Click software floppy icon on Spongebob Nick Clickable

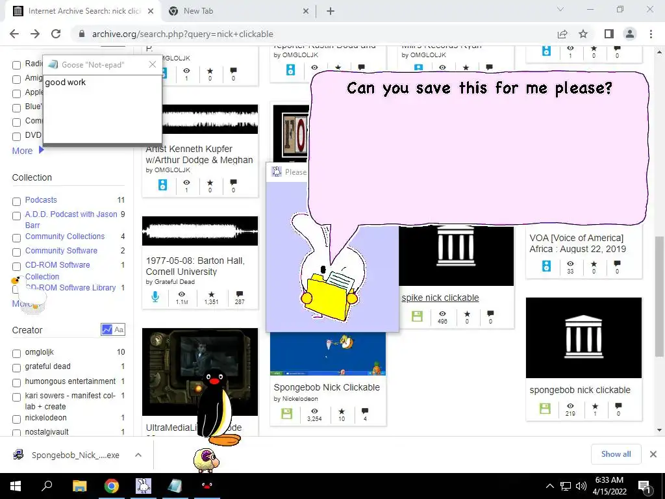coord(287,414)
